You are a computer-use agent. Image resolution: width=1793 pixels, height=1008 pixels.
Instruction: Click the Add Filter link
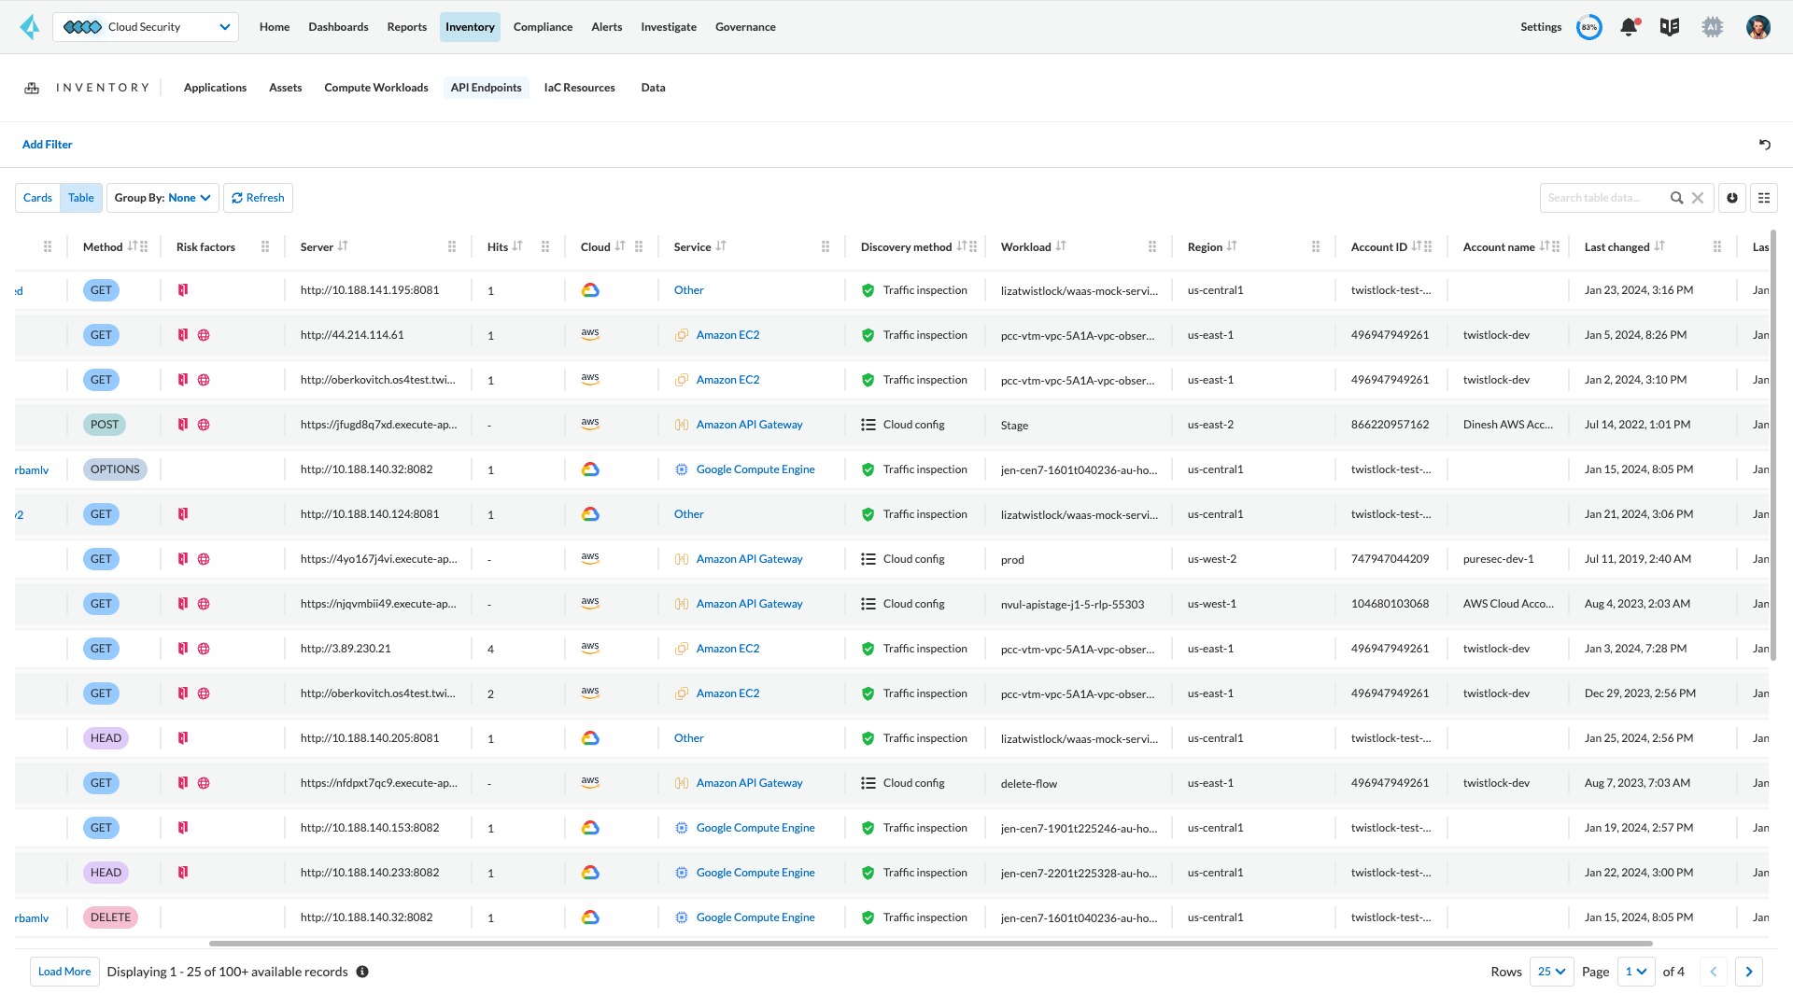point(47,144)
